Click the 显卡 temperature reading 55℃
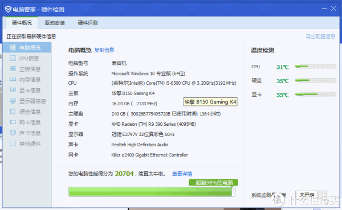 [283, 95]
